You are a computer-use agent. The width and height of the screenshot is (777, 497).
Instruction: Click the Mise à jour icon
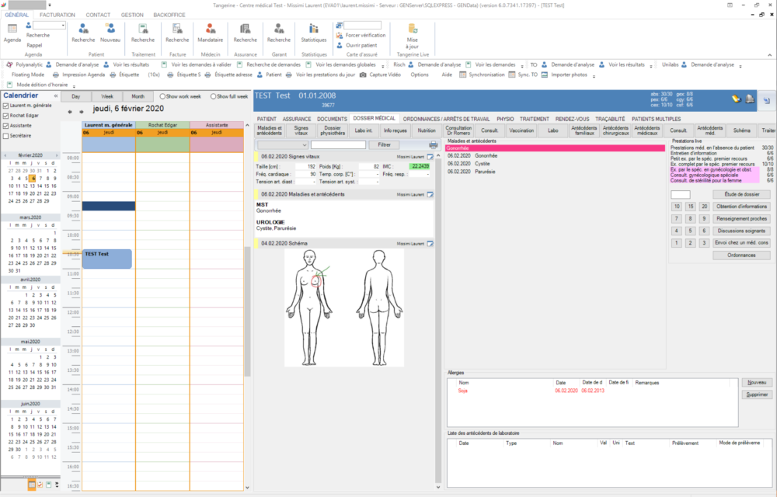412,30
